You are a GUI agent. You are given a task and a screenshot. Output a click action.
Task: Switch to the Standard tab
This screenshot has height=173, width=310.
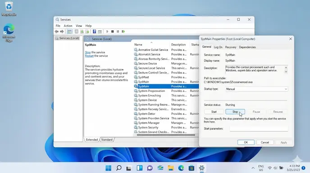pos(107,140)
